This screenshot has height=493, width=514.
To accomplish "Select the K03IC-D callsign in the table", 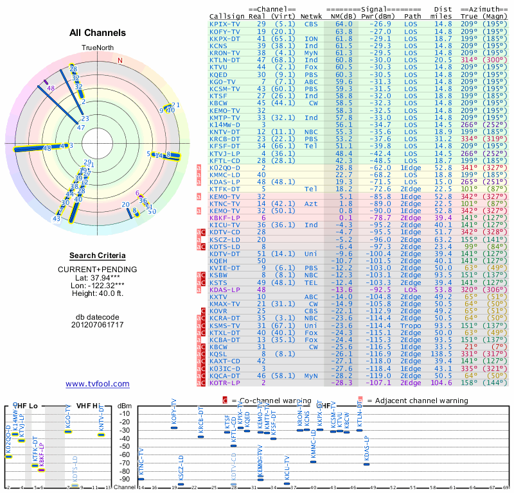I will pos(224,369).
